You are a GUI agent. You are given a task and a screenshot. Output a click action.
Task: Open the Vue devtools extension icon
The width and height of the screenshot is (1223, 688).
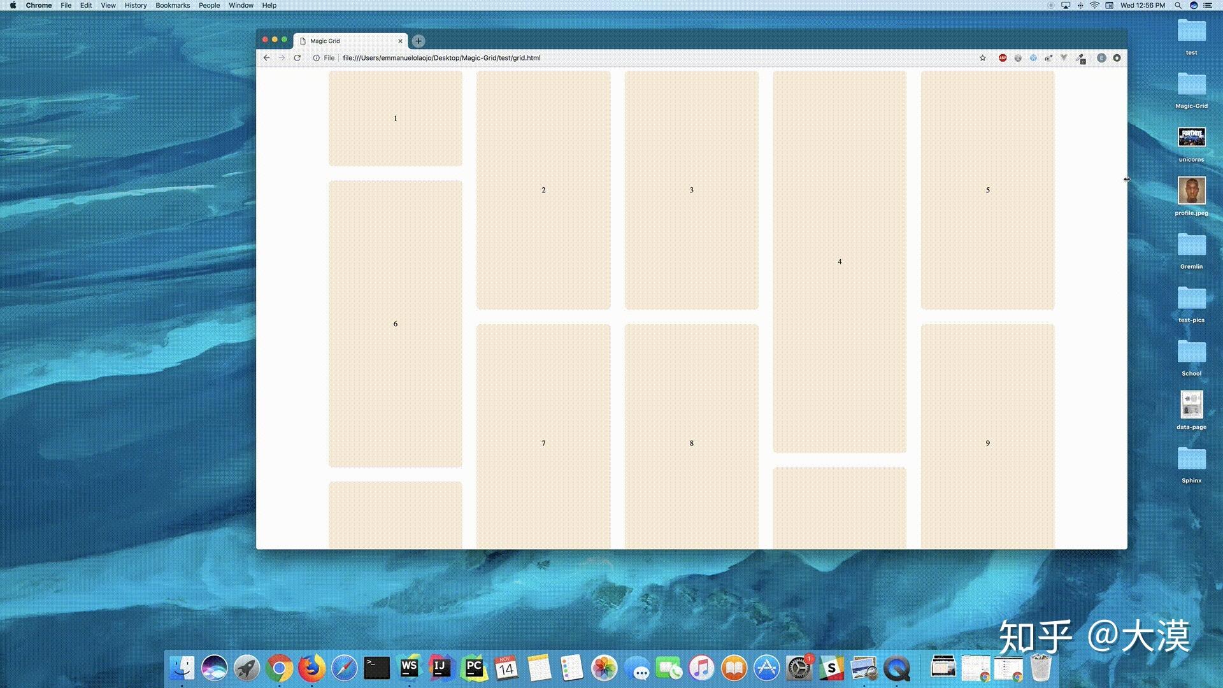click(x=1064, y=58)
